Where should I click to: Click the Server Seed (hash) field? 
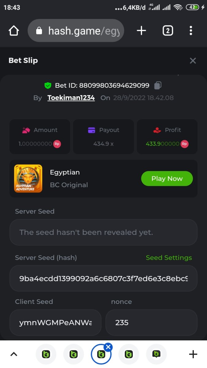coord(103,278)
